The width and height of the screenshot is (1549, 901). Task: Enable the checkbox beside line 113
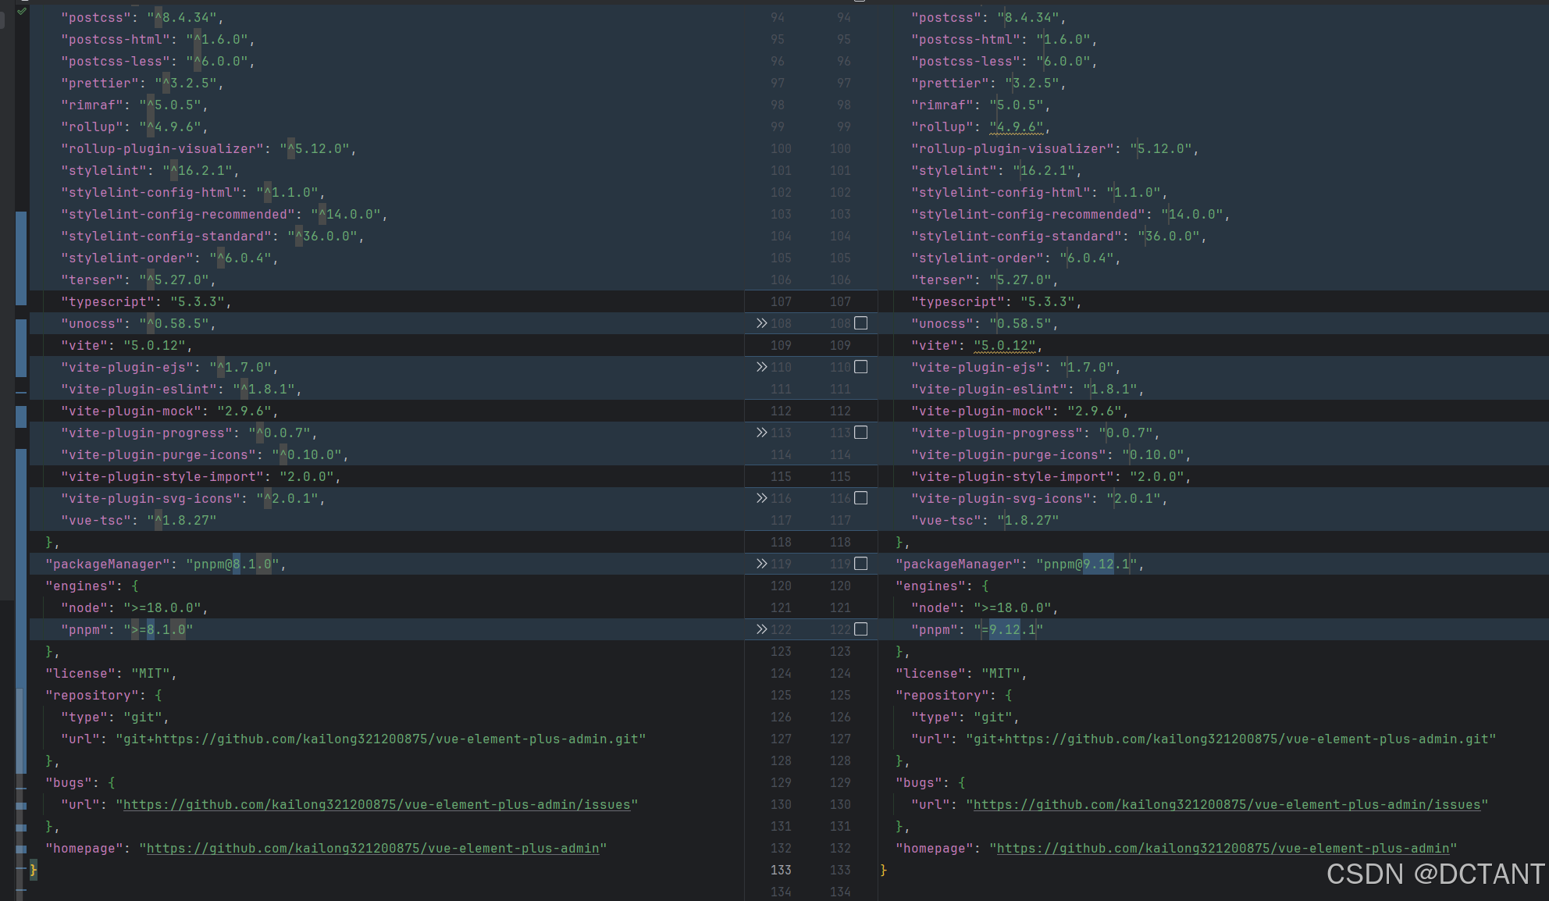click(860, 433)
